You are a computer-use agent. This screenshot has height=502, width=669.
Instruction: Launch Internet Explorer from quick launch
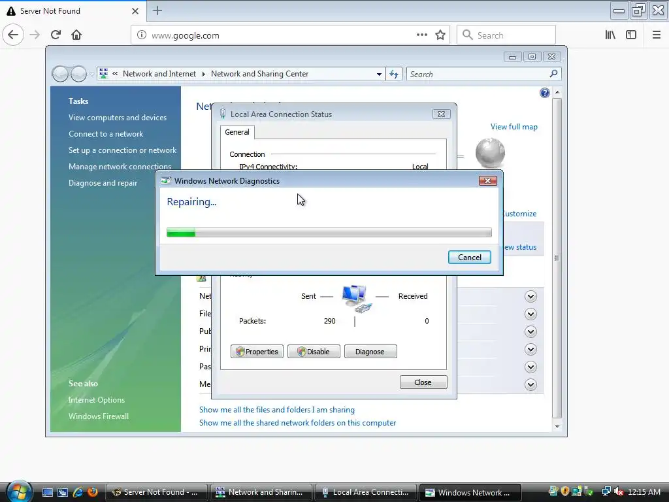point(78,492)
